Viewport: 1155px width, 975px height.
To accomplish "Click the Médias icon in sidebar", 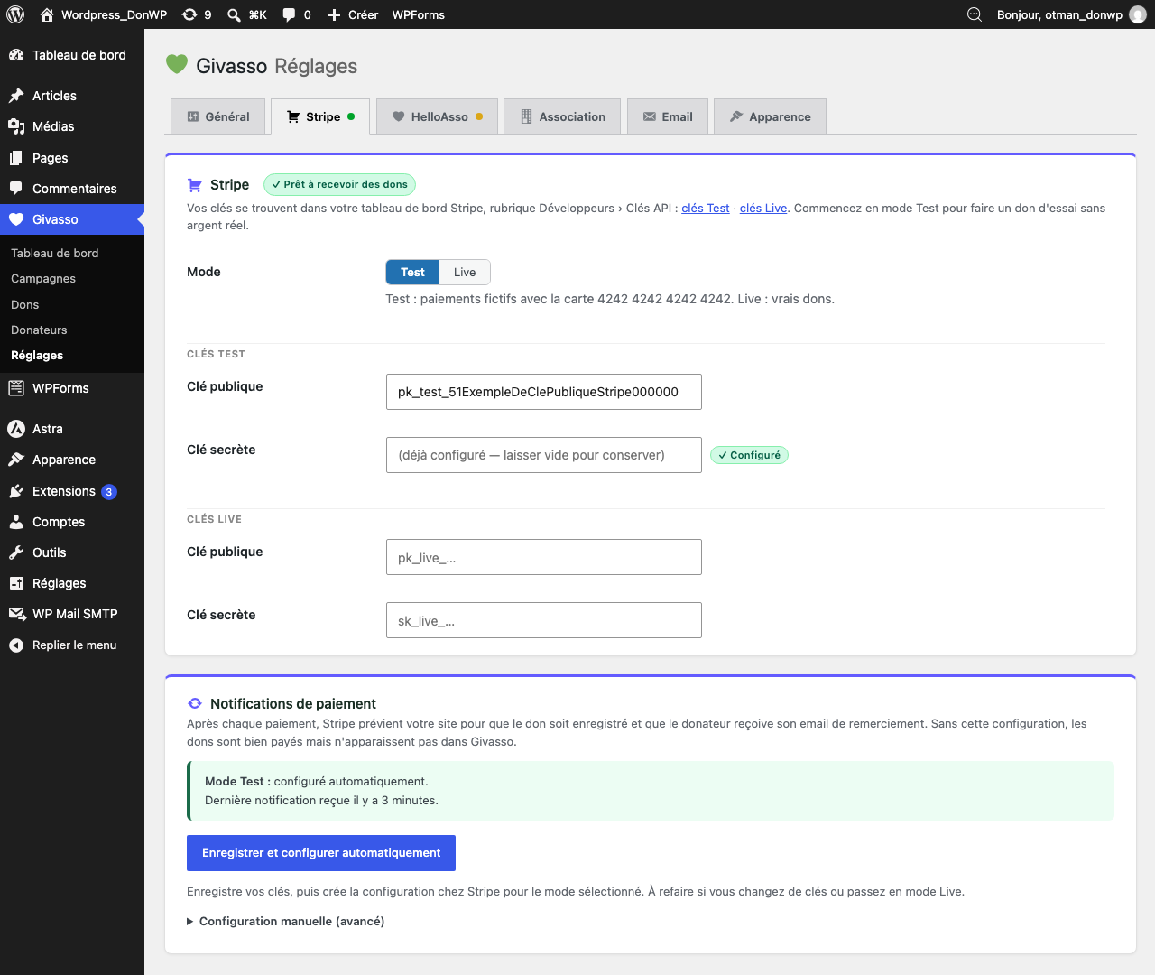I will [16, 126].
